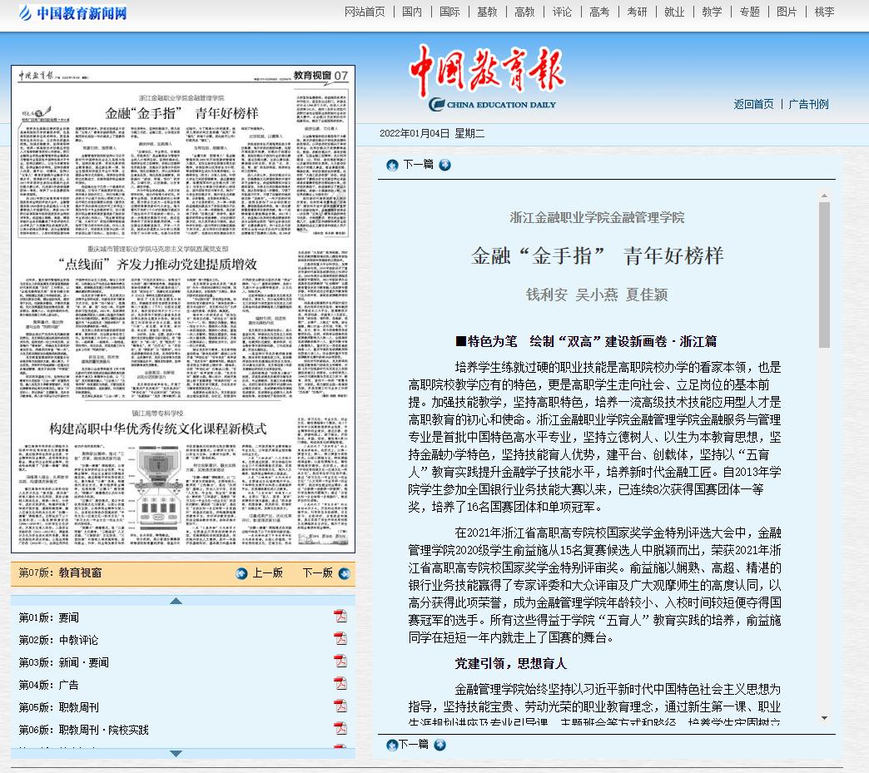
Task: Download the PDF for 第05版 职教周刊
Action: 340,706
